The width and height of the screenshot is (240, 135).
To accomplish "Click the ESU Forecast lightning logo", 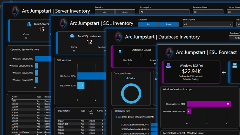I will tap(169, 52).
